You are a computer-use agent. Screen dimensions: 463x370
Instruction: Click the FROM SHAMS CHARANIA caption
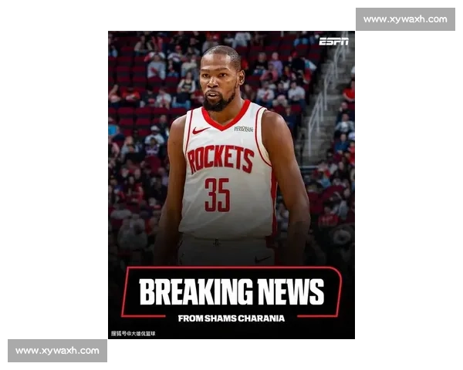click(x=231, y=318)
